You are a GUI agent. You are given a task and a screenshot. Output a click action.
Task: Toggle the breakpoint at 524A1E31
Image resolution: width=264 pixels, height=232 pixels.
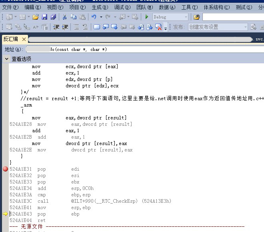pyautogui.click(x=5, y=169)
